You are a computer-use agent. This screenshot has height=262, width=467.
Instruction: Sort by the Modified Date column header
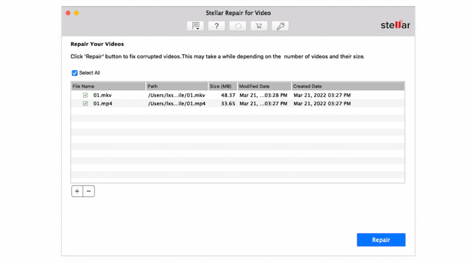[x=263, y=86]
